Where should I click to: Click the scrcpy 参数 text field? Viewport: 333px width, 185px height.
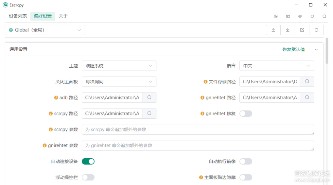[x=198, y=129]
